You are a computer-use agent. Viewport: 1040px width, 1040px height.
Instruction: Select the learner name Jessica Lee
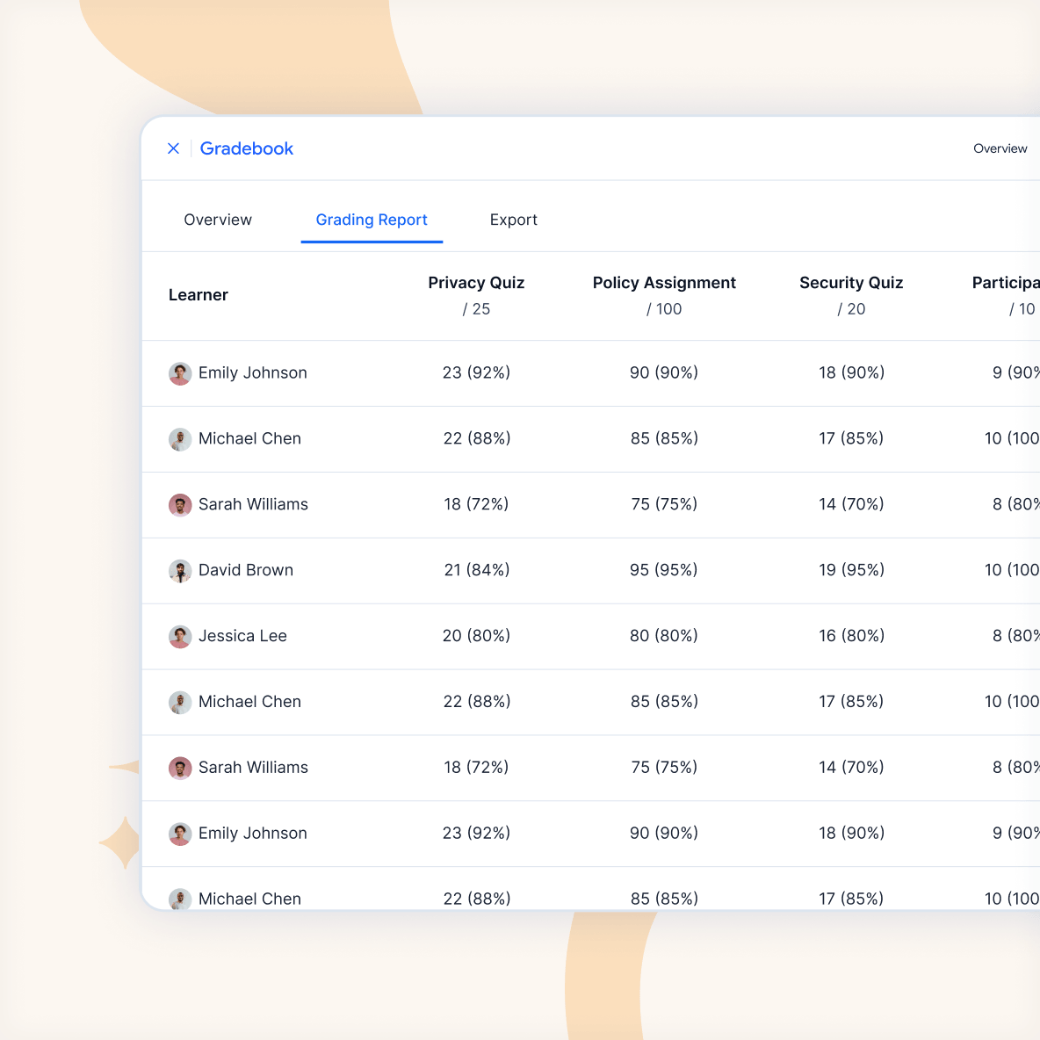click(242, 636)
